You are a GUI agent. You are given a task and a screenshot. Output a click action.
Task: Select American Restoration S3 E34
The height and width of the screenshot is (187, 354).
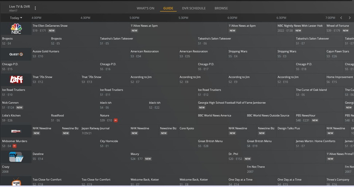point(154,54)
